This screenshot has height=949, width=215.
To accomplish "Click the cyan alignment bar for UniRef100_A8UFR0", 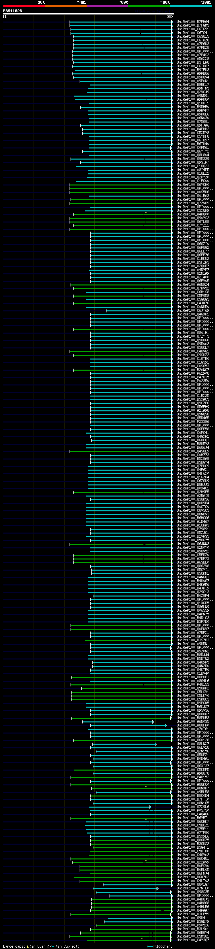I will 129,725.
